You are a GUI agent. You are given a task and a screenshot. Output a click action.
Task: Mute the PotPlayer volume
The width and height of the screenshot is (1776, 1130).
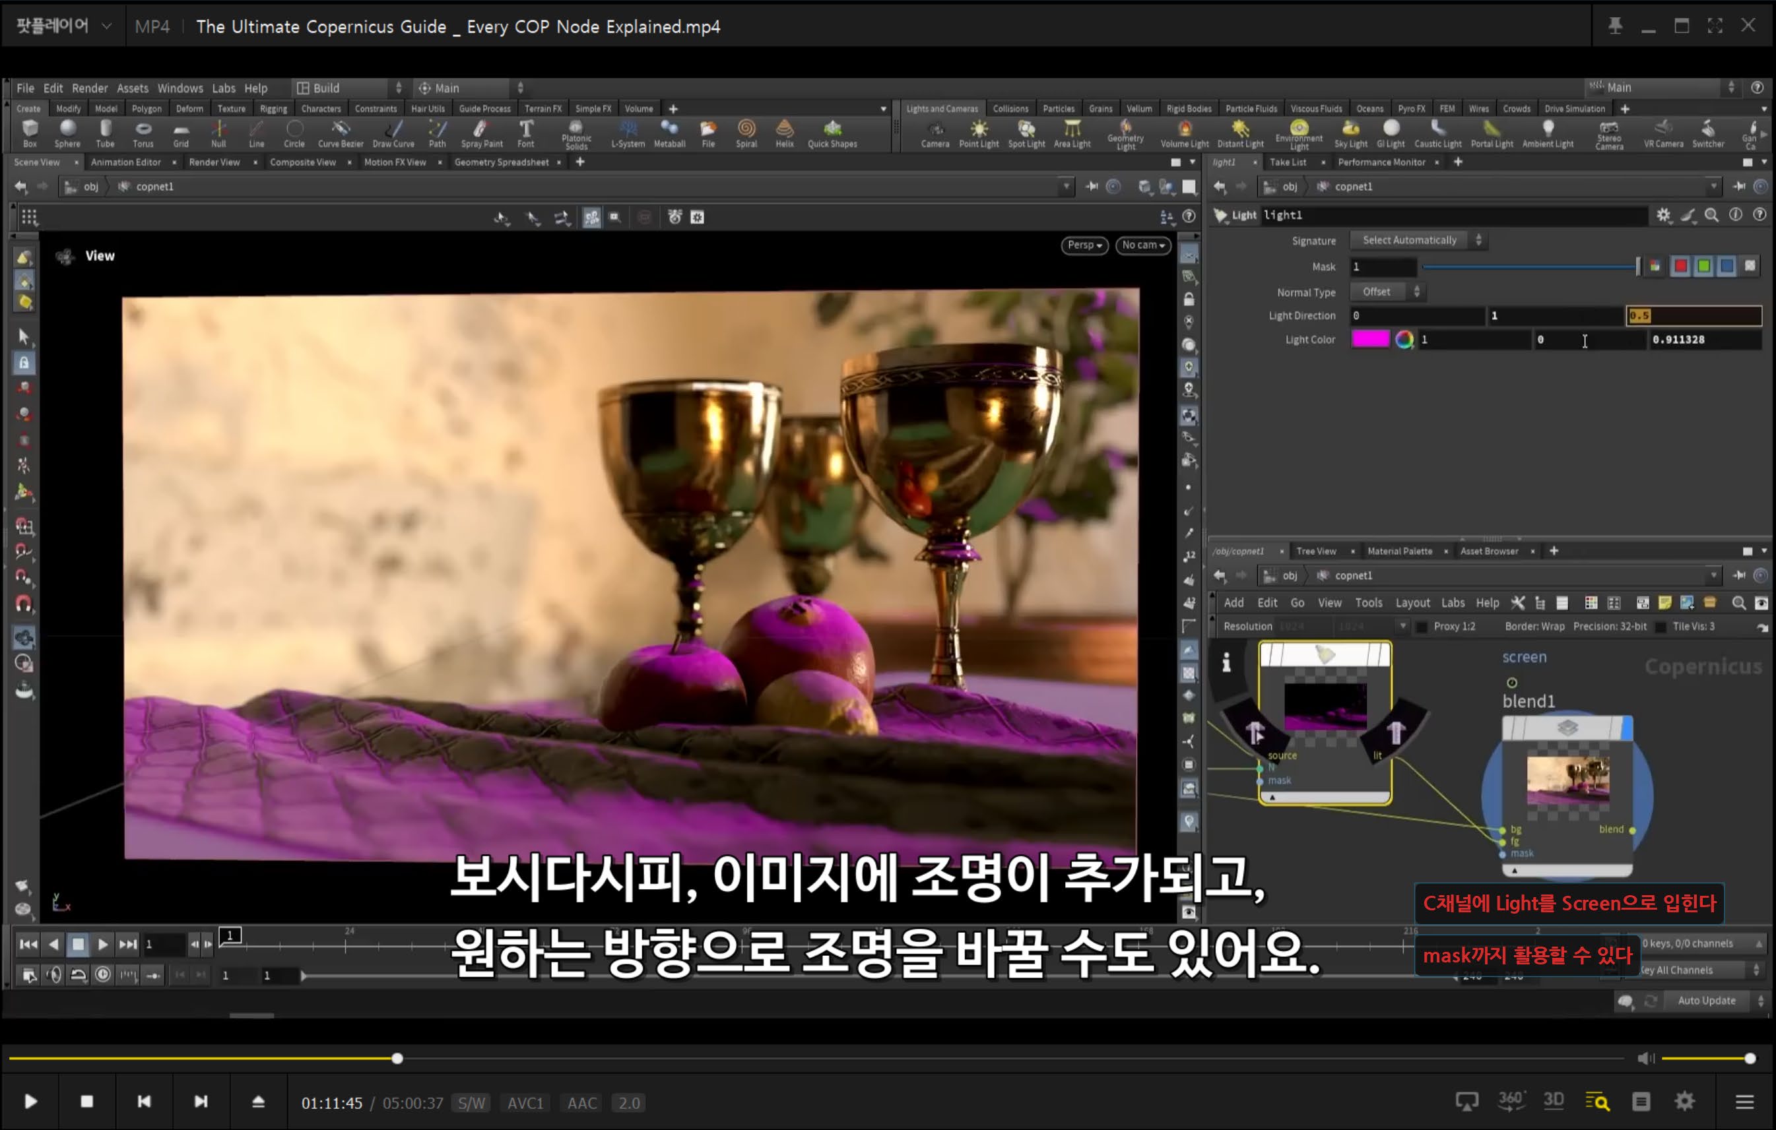point(1645,1059)
